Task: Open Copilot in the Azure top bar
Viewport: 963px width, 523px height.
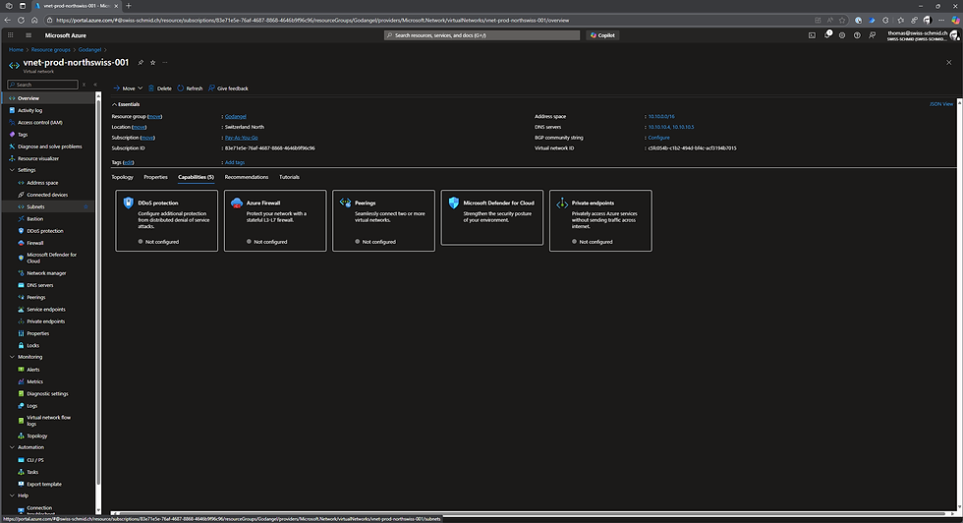Action: pyautogui.click(x=602, y=35)
